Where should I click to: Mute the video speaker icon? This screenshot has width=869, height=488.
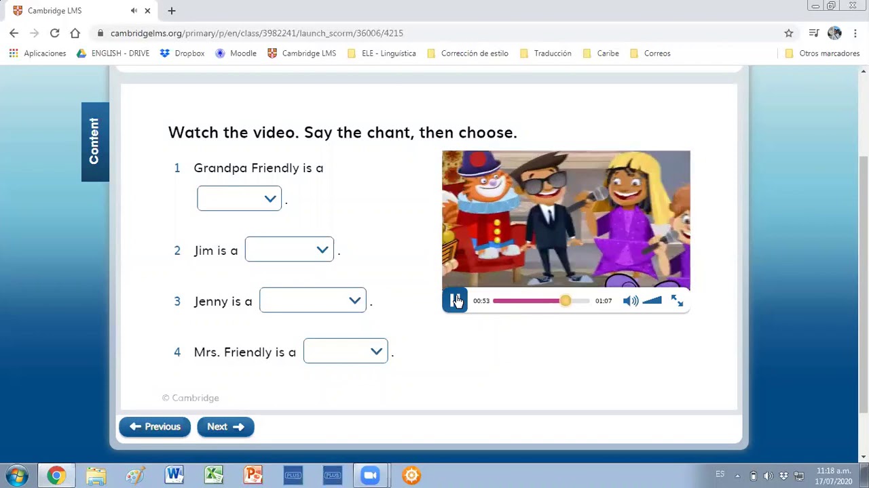pyautogui.click(x=631, y=301)
